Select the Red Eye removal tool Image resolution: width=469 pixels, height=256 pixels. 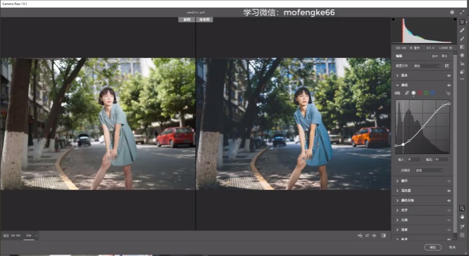click(x=462, y=64)
